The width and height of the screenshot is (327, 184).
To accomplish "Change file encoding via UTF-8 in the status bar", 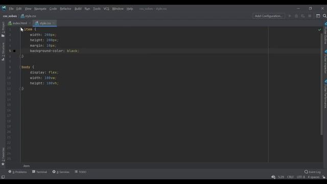I will pos(301,177).
